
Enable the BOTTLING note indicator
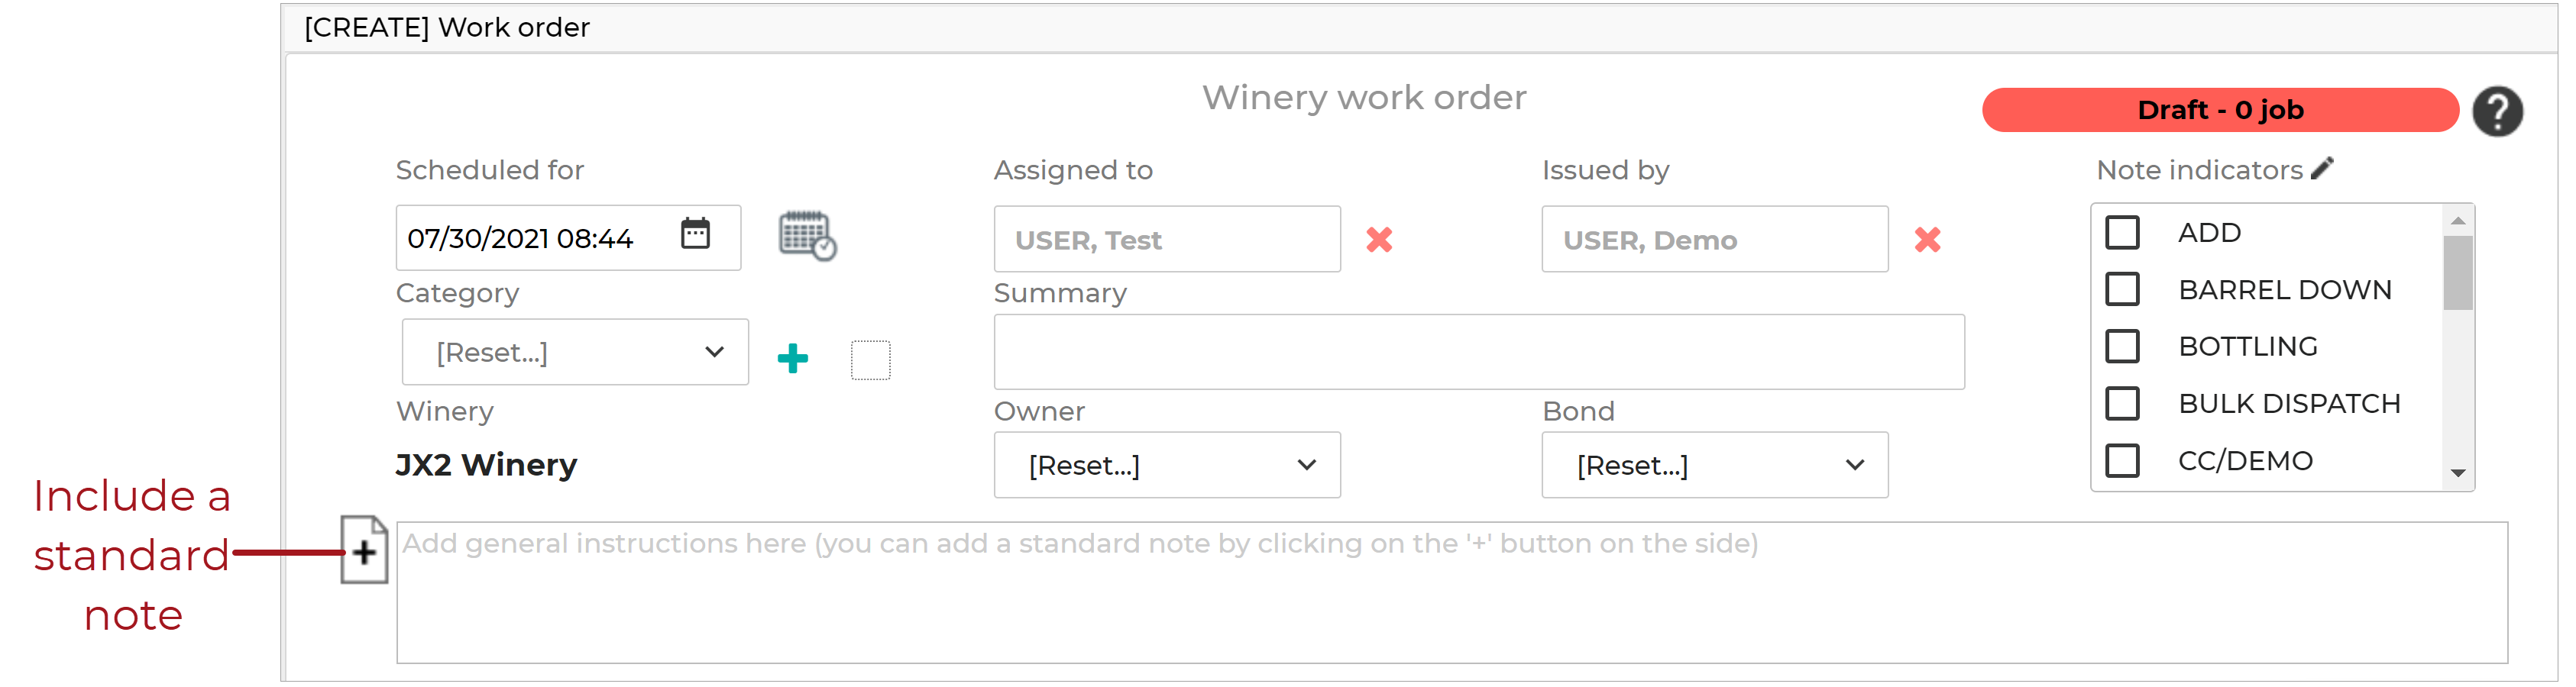[x=2122, y=346]
